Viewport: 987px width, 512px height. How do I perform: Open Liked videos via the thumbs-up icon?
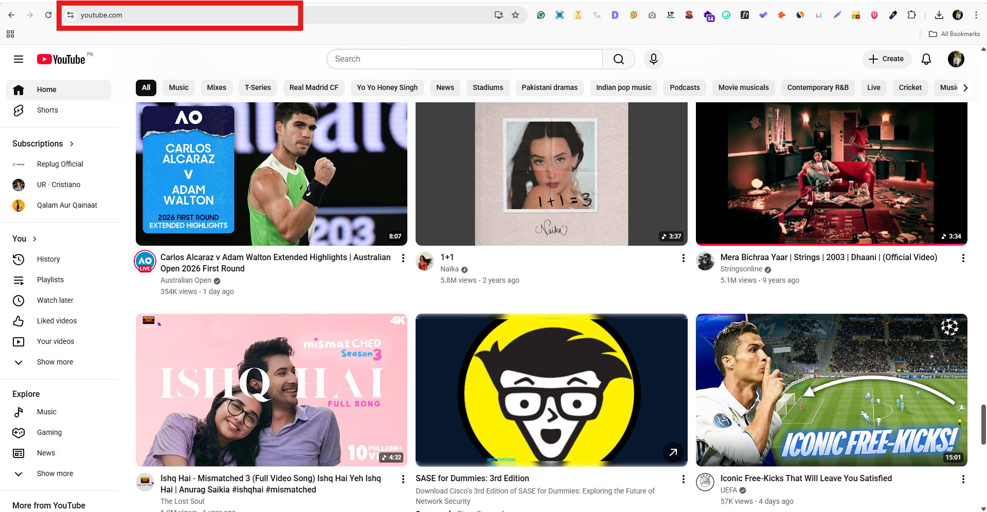pyautogui.click(x=19, y=321)
